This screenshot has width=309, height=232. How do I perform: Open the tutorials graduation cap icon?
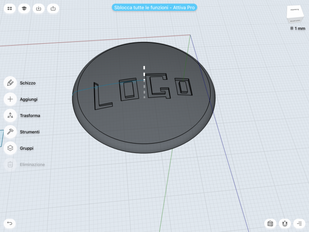click(24, 8)
